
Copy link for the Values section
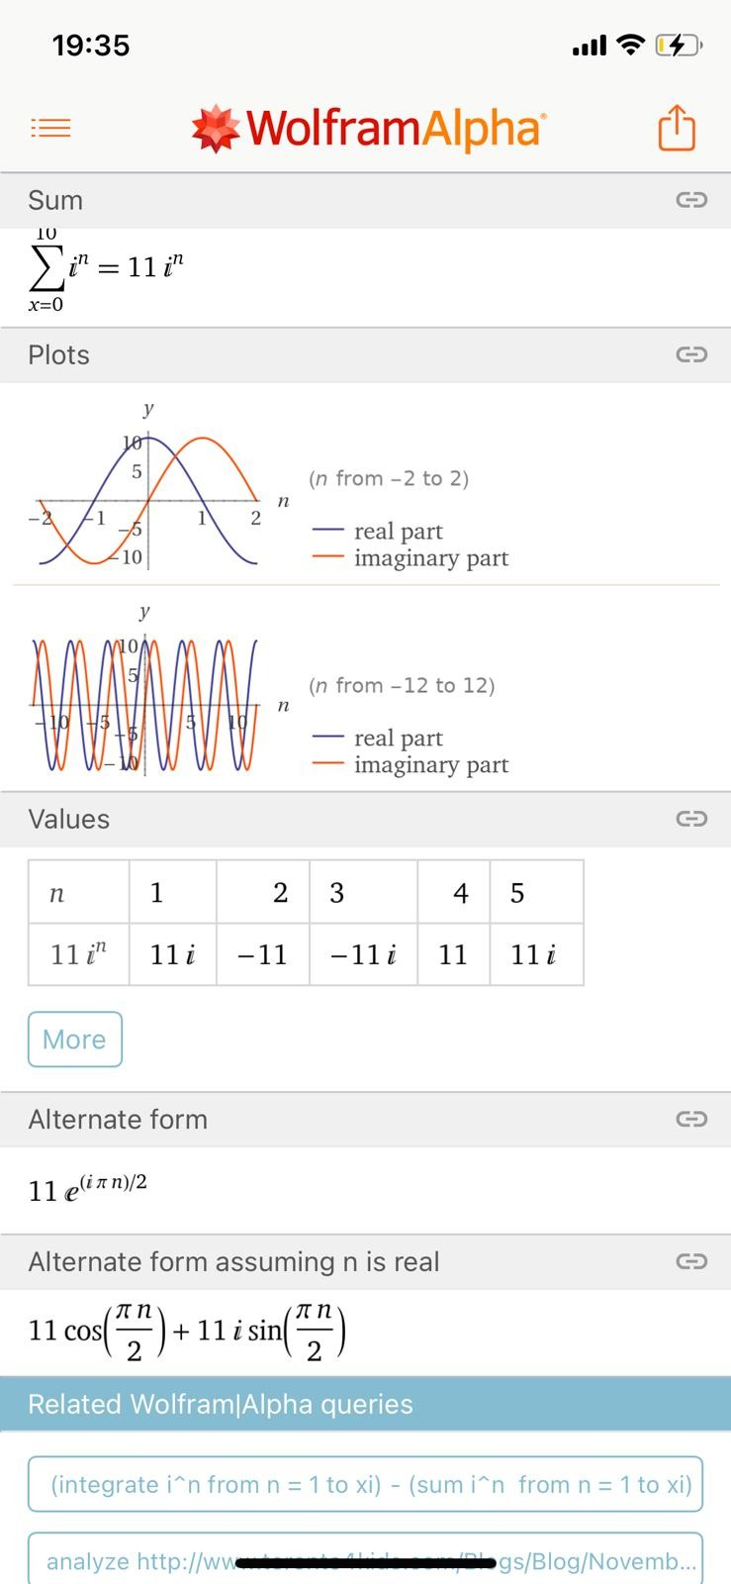click(691, 819)
